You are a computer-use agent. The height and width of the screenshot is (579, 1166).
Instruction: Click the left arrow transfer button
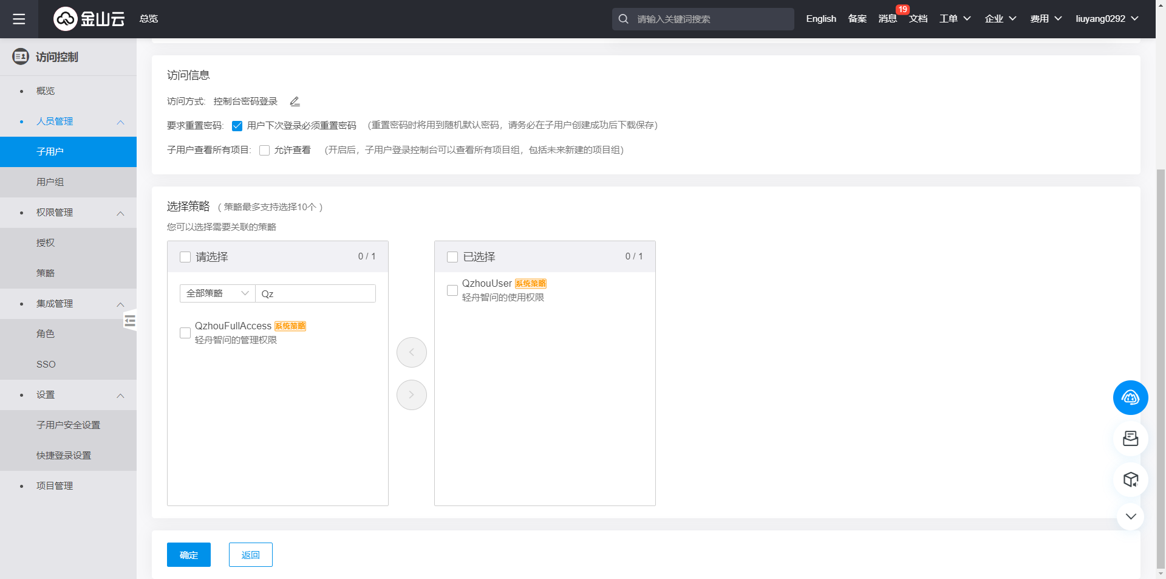point(411,352)
